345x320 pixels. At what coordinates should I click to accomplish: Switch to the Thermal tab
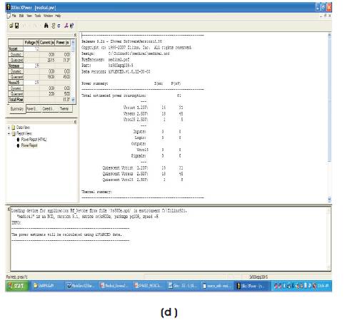tap(64, 109)
